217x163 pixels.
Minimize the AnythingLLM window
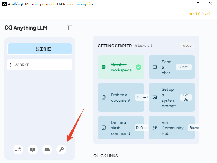pos(185,4)
